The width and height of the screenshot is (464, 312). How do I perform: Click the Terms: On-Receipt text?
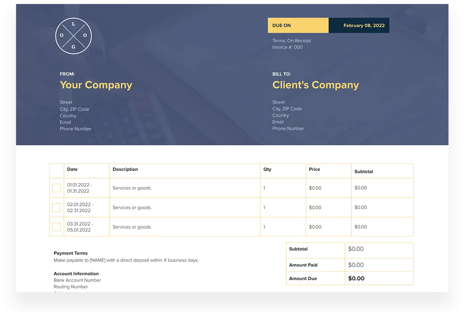[291, 40]
